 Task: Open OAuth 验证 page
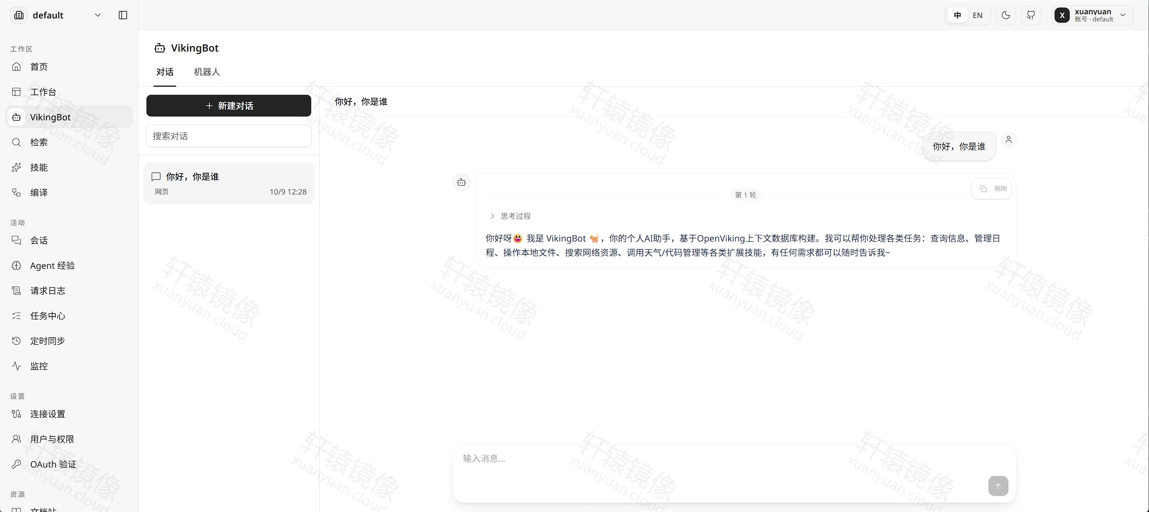[69, 464]
